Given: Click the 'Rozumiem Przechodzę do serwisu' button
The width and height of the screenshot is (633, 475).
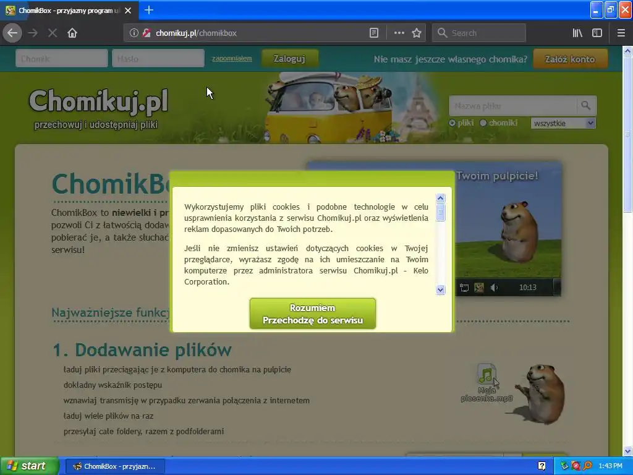Looking at the screenshot, I should [x=313, y=314].
